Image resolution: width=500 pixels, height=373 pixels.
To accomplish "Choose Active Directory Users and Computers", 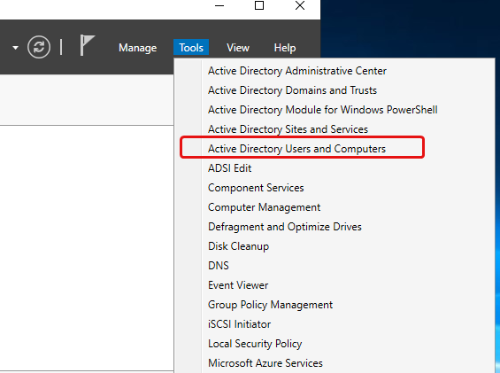I will 296,149.
